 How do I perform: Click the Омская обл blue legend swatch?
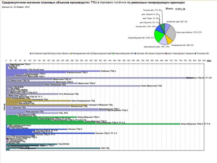[135, 54]
